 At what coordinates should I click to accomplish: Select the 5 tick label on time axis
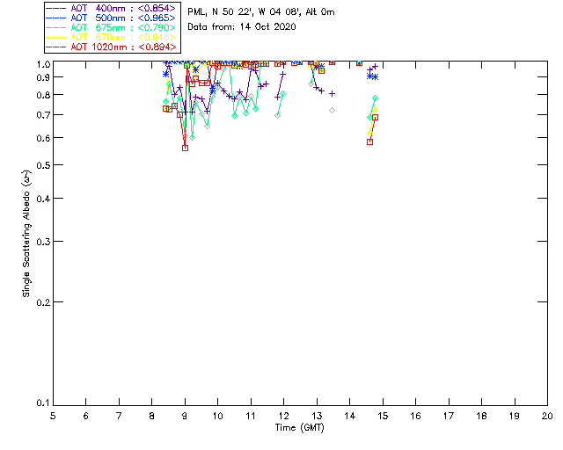[53, 415]
